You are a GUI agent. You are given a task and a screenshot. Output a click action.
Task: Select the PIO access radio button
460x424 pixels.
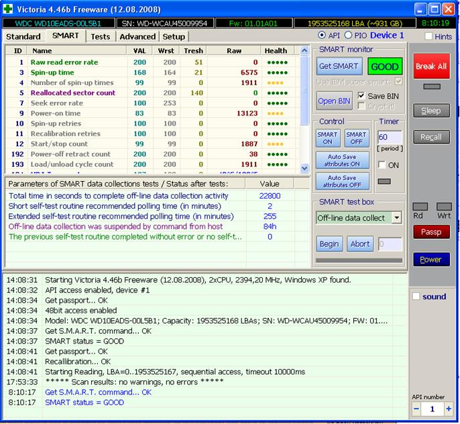(x=348, y=35)
